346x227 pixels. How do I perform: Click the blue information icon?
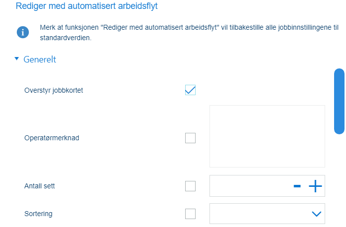pyautogui.click(x=23, y=32)
